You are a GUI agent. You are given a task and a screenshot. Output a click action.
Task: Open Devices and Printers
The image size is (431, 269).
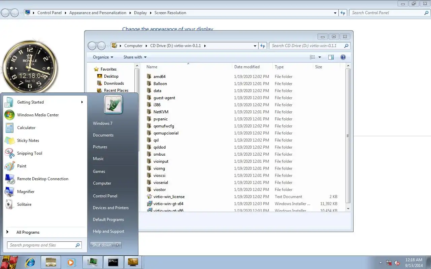coord(111,208)
